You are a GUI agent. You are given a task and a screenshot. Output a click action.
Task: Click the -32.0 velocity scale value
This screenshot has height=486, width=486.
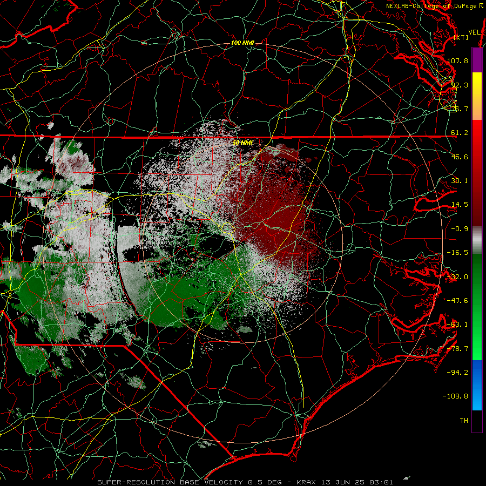[x=457, y=277]
